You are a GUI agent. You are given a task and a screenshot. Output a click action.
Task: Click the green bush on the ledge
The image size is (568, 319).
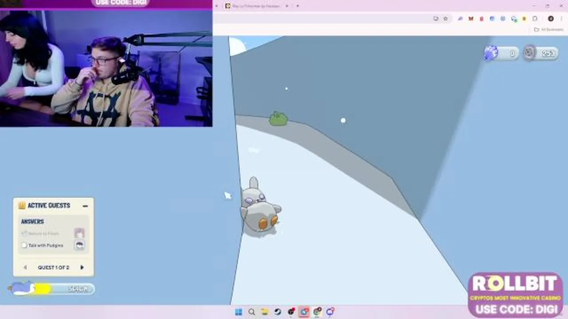tap(278, 118)
